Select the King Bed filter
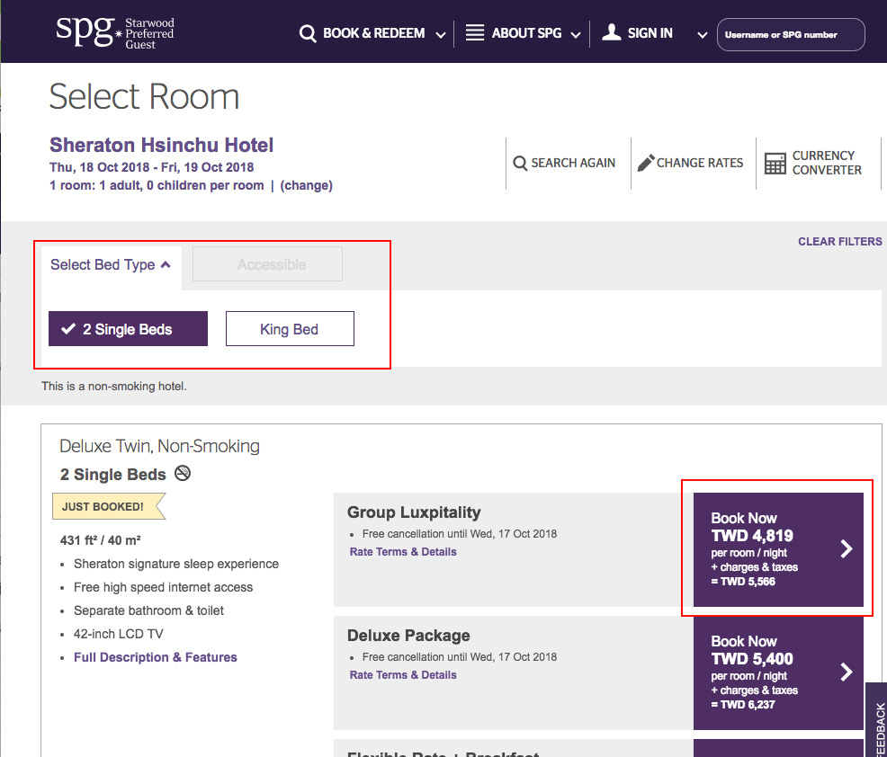The height and width of the screenshot is (757, 887). 290,328
